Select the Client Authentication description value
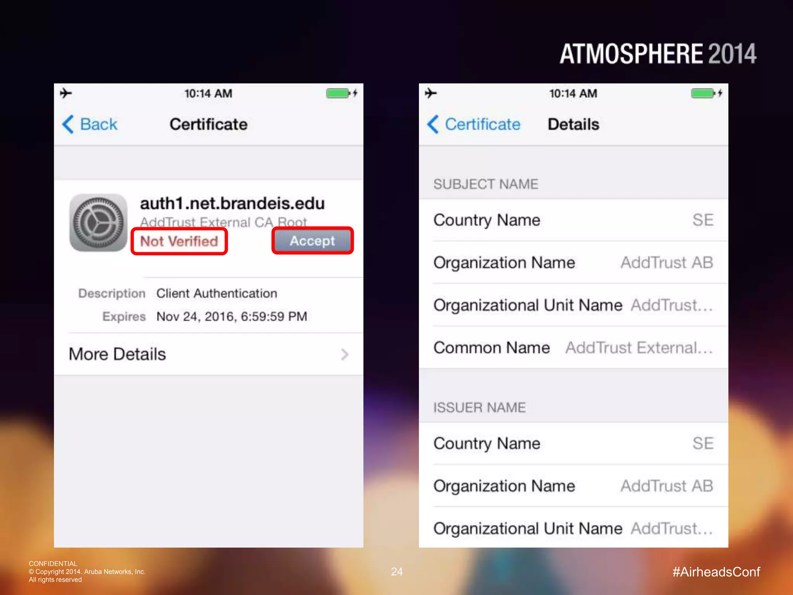Viewport: 793px width, 595px height. pos(217,293)
